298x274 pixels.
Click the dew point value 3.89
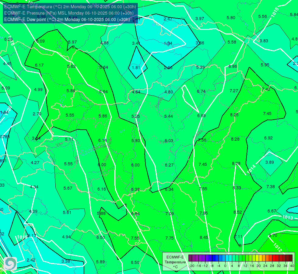pyautogui.click(x=270, y=162)
